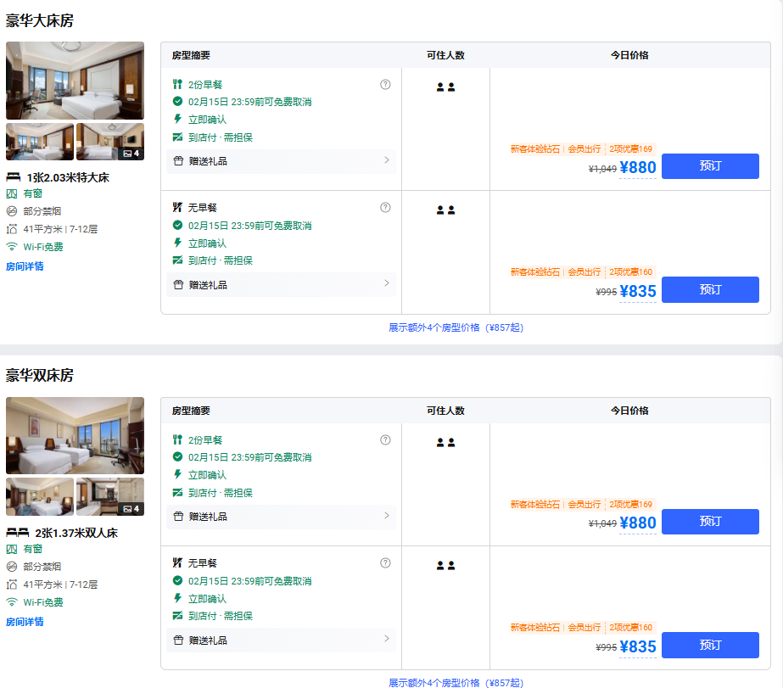The image size is (783, 688).
Task: Open 房间详情 link for 豪华大床房
Action: pyautogui.click(x=25, y=266)
